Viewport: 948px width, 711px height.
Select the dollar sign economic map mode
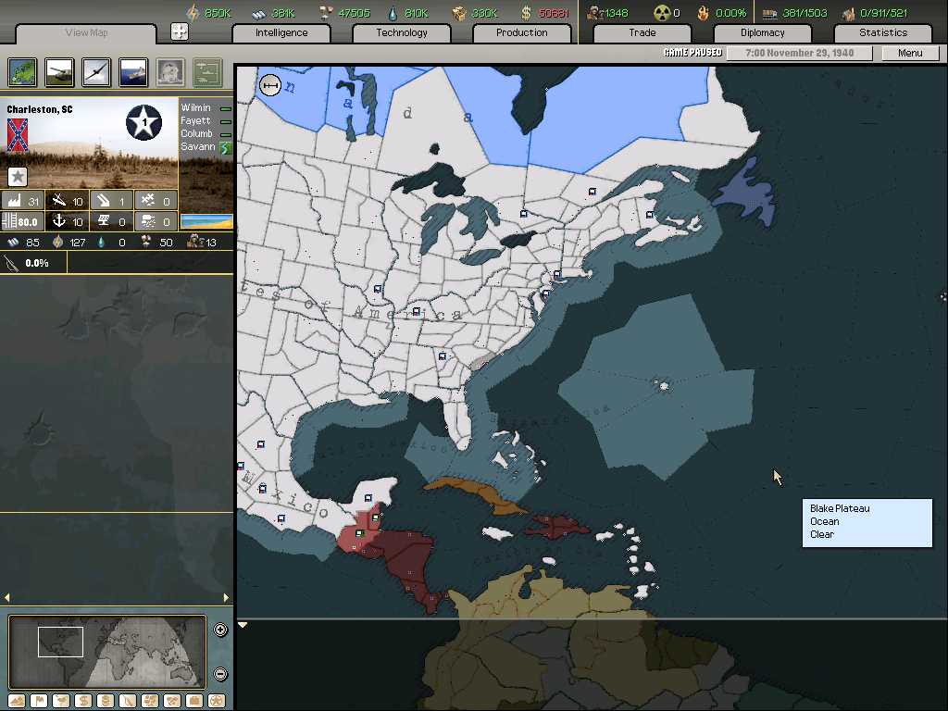(x=83, y=701)
